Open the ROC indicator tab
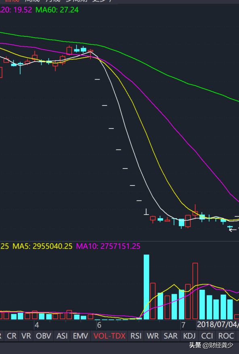Image resolution: width=239 pixels, height=354 pixels. click(x=226, y=336)
